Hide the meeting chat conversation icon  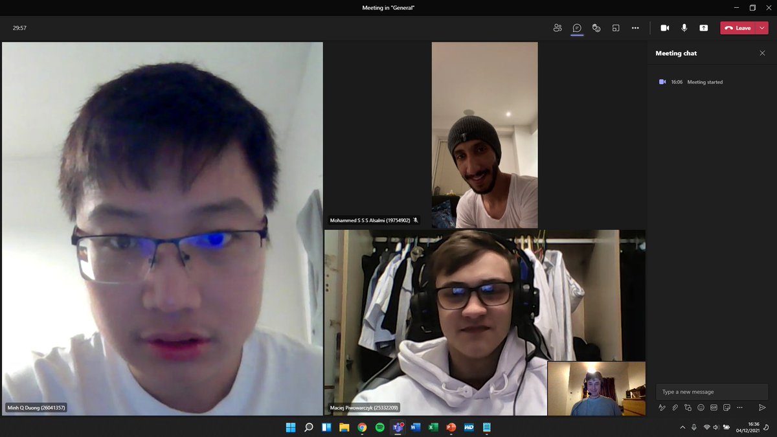pos(577,28)
